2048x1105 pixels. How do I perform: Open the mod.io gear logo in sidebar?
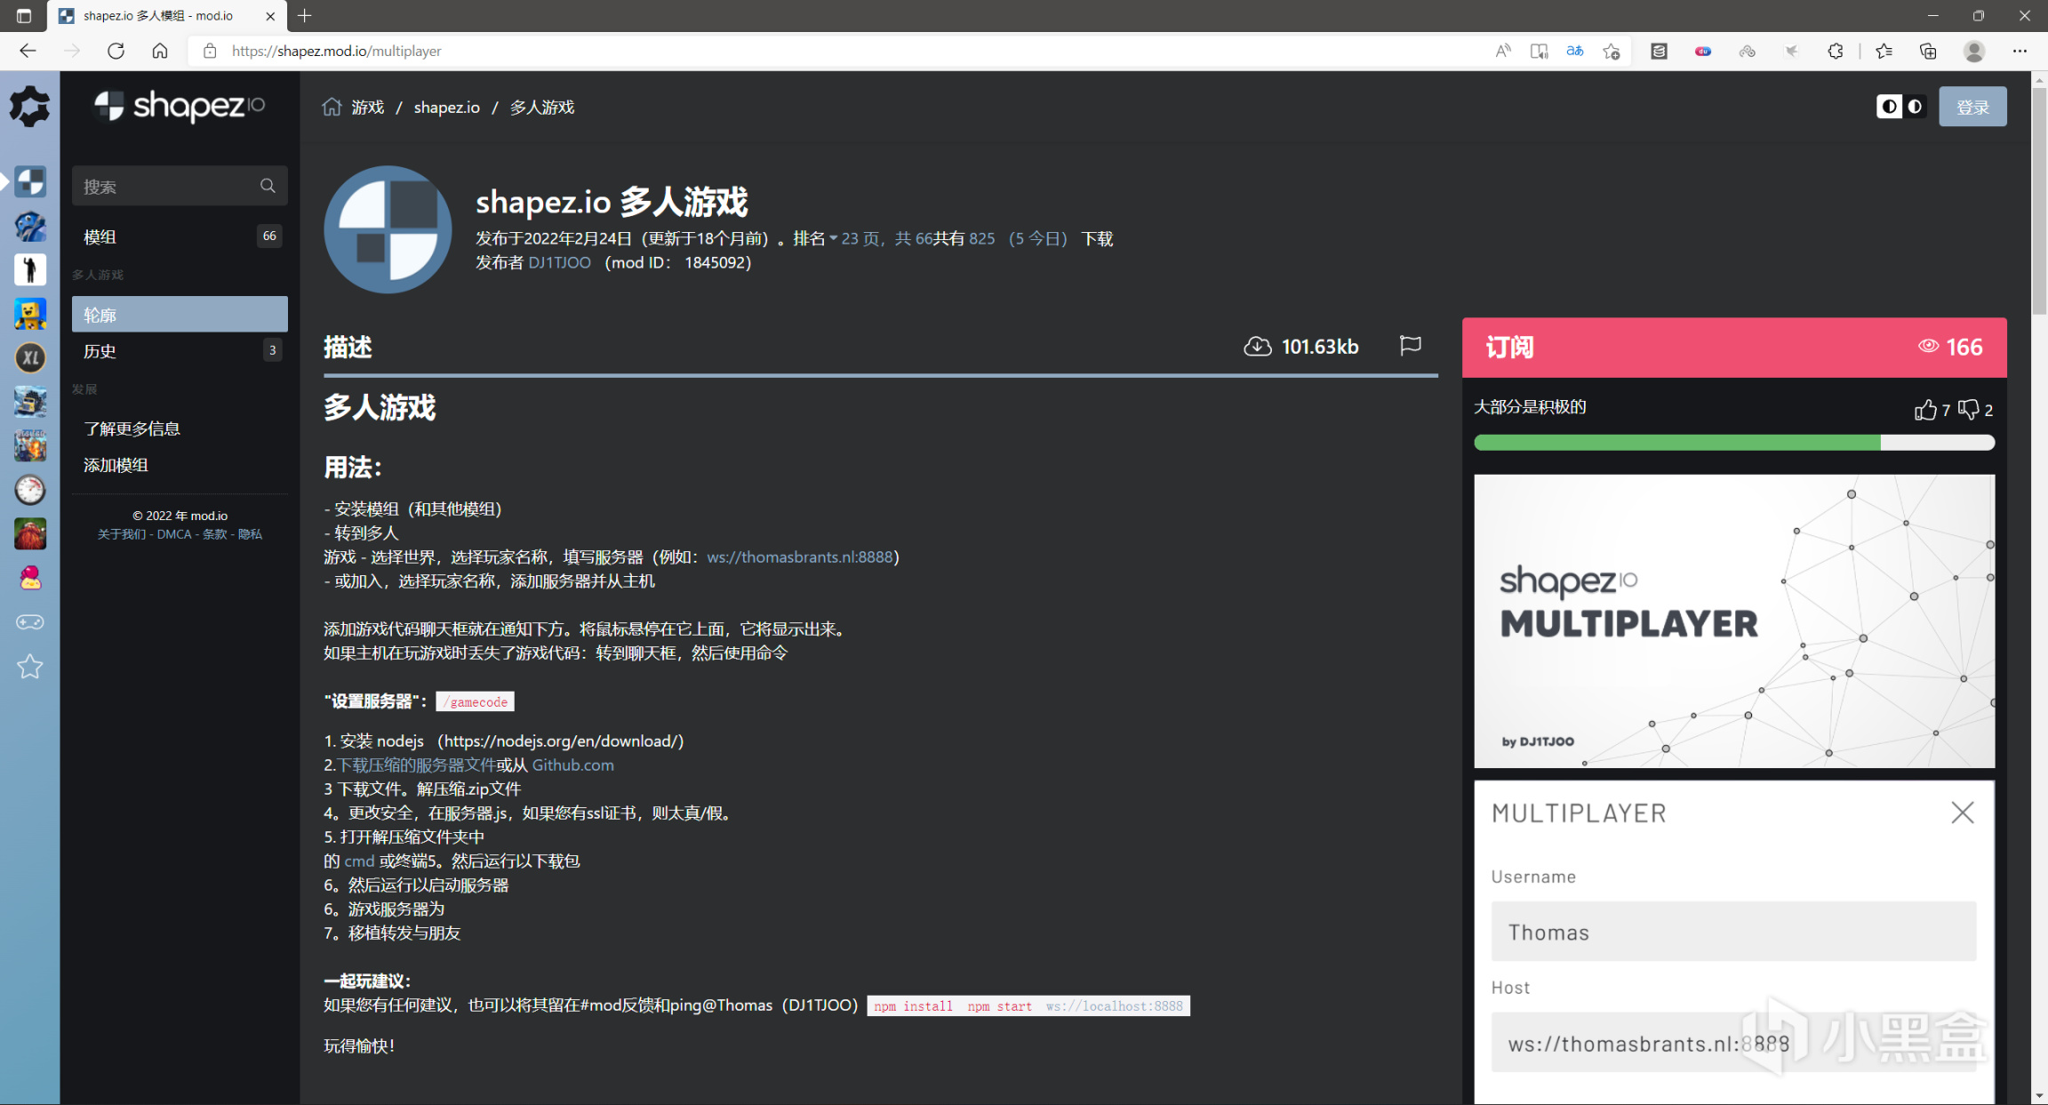coord(29,107)
